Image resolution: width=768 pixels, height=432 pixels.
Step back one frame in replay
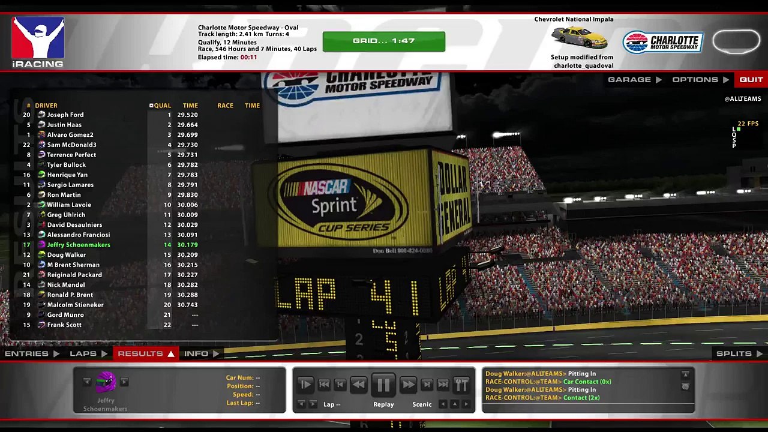pos(340,385)
